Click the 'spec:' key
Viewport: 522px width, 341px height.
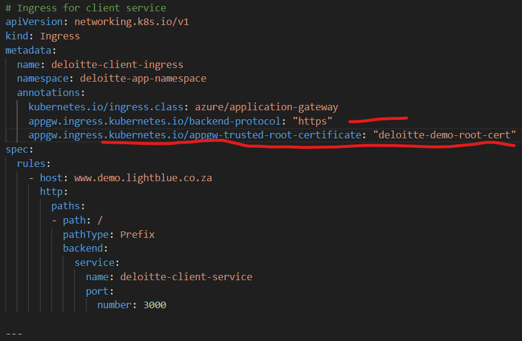click(19, 150)
